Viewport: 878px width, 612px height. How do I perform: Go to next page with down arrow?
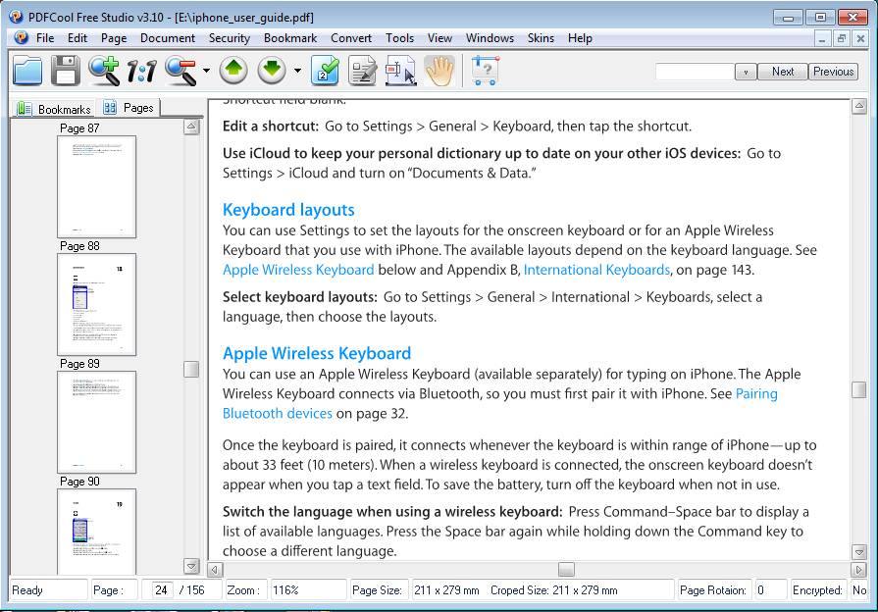coord(273,71)
